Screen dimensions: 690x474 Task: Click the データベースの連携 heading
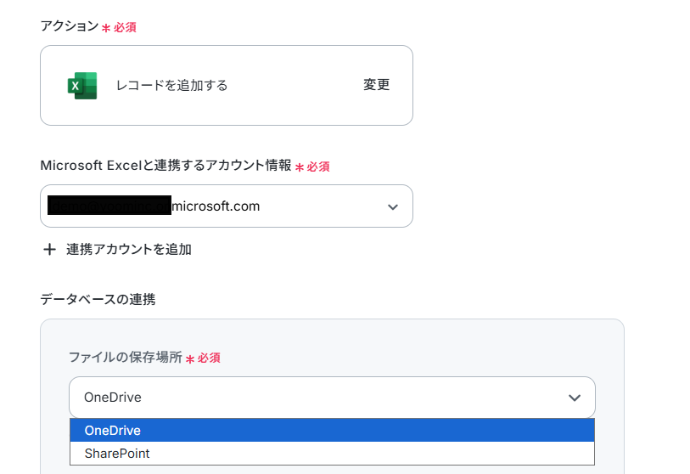98,300
